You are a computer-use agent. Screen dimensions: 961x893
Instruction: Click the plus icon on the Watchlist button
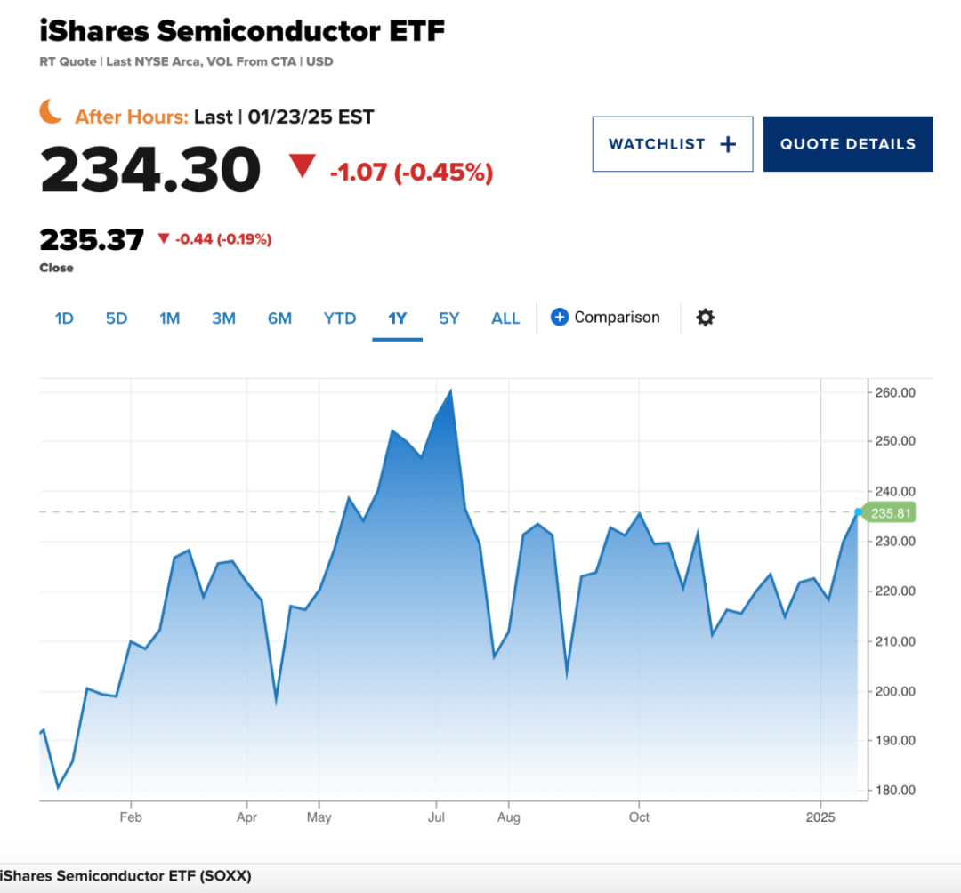(x=728, y=143)
